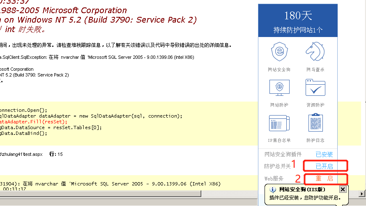Open the 资源防护 checkmark window icon
The width and height of the screenshot is (366, 206).
point(315,87)
